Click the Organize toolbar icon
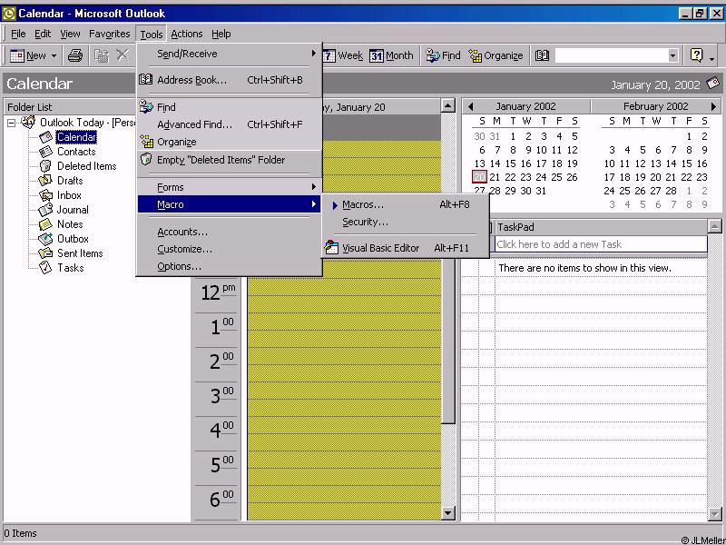726x545 pixels. coord(475,55)
